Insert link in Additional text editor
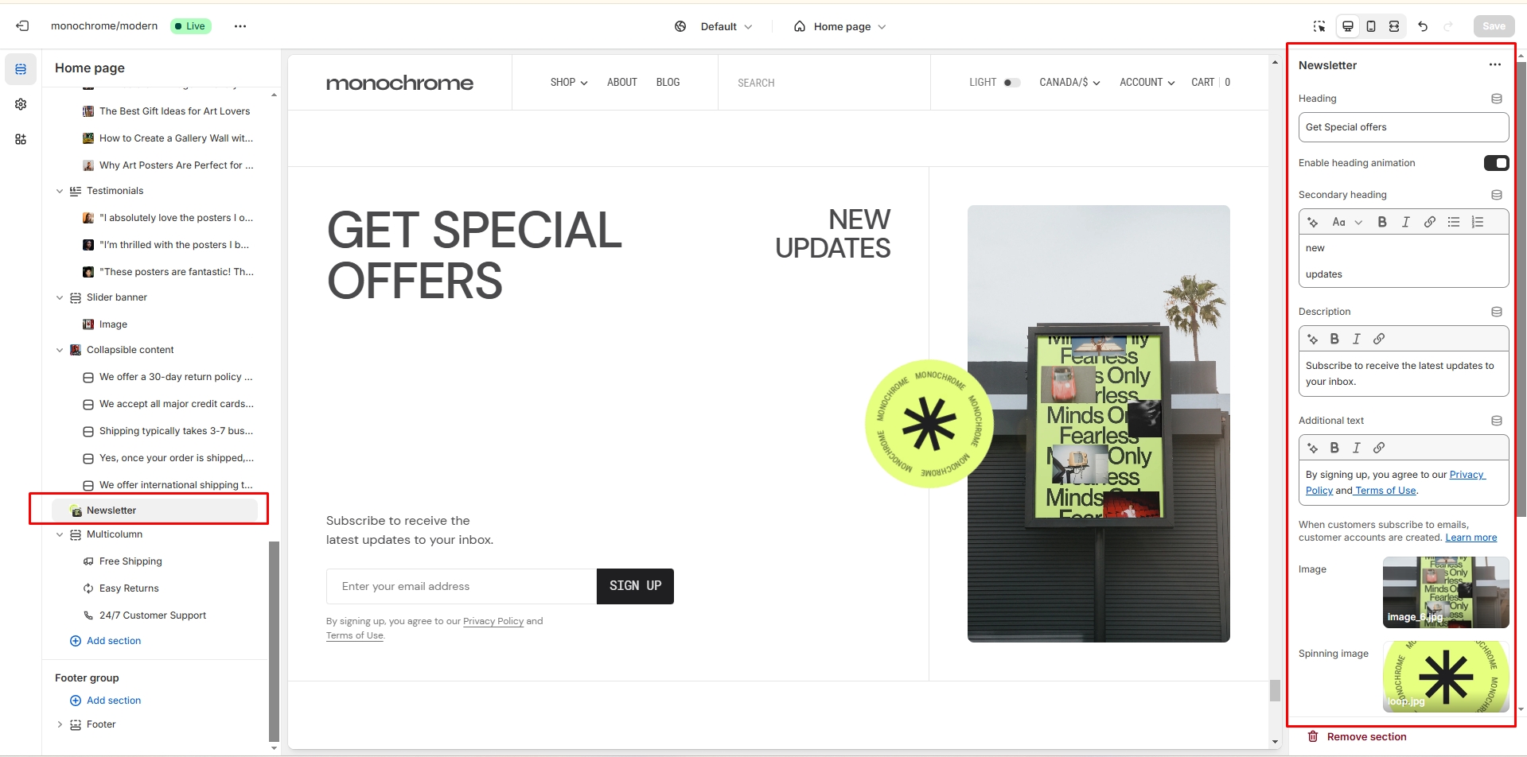Screen dimensions: 1527x757 (x=1379, y=448)
